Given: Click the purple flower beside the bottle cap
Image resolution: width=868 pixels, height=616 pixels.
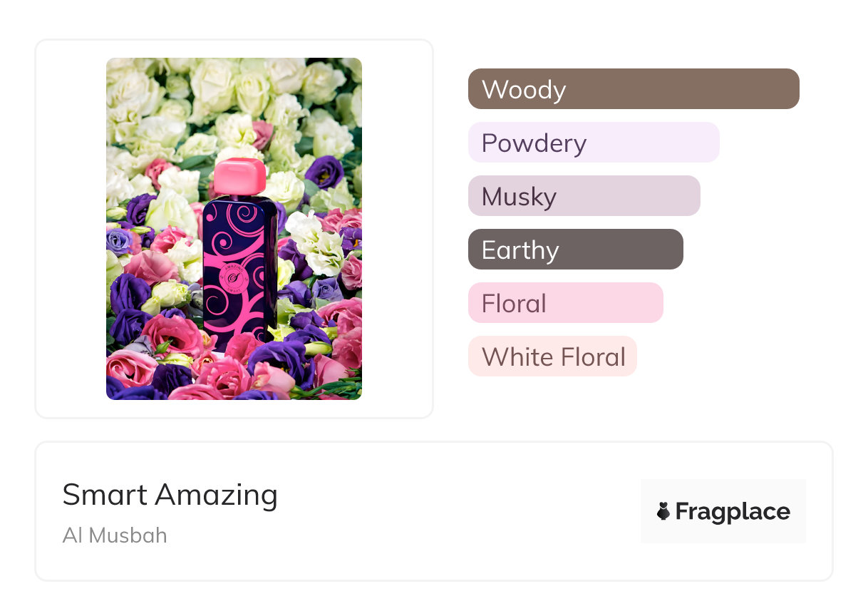Looking at the screenshot, I should pos(324,171).
